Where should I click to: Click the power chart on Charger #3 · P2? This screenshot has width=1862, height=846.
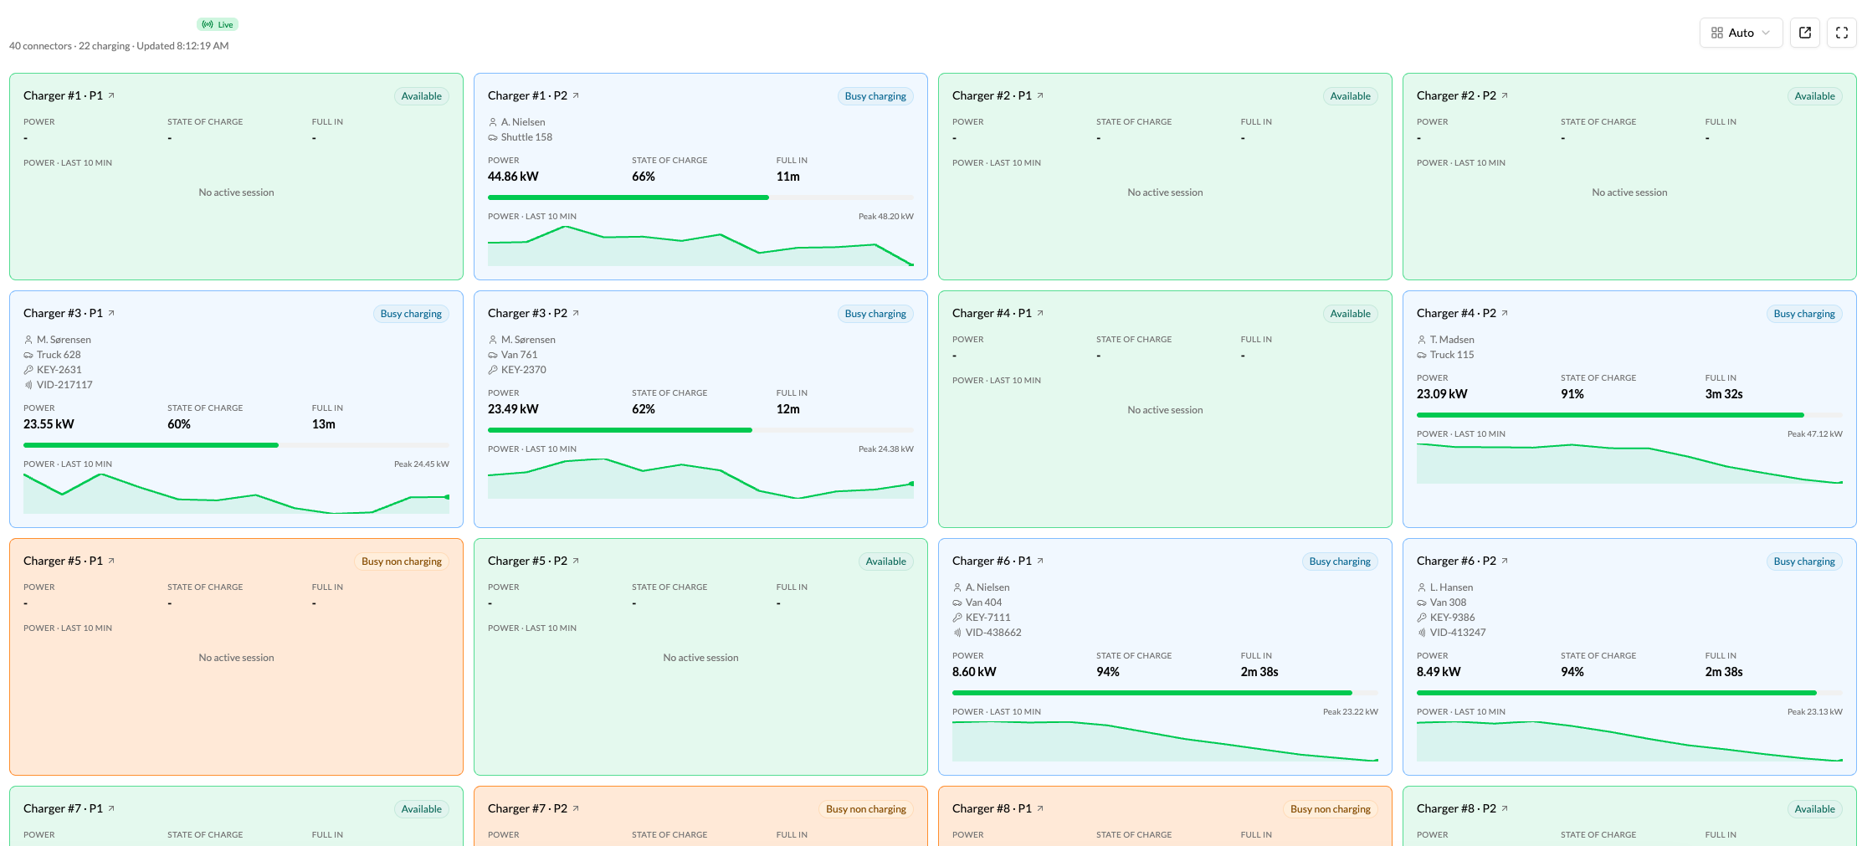(x=700, y=477)
